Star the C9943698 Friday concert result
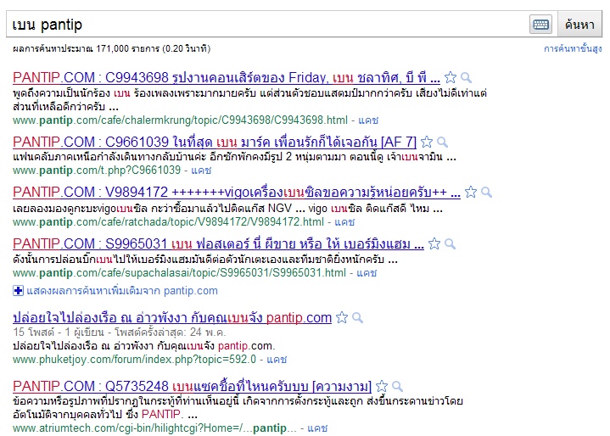The width and height of the screenshot is (610, 436). (x=451, y=77)
